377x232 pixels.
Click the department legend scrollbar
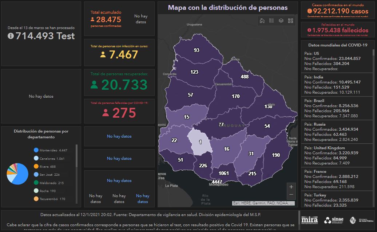coord(76,155)
